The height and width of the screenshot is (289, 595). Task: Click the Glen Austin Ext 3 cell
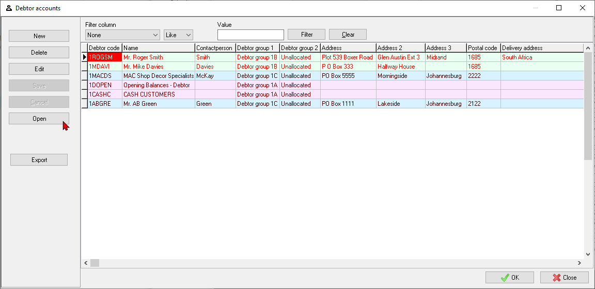[401, 57]
